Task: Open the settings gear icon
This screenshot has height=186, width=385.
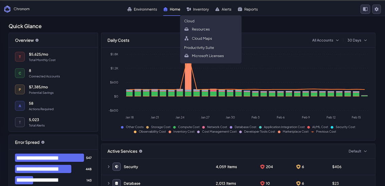Action: coord(376,9)
